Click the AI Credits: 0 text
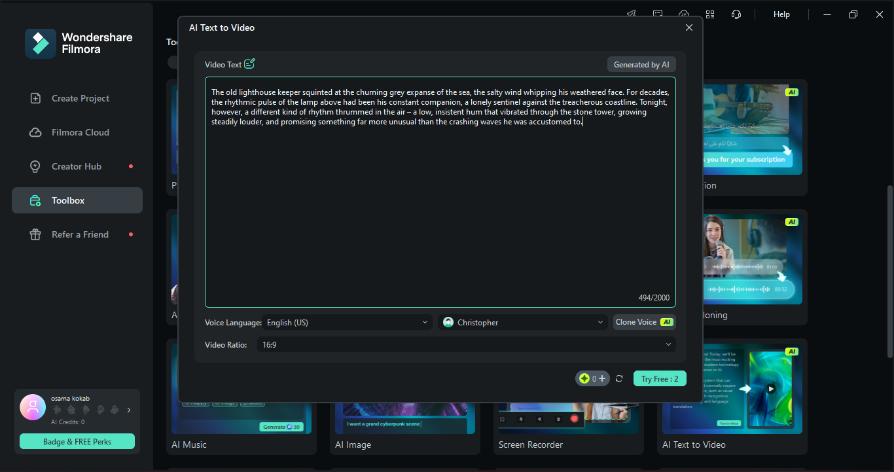The image size is (894, 472). click(x=68, y=422)
